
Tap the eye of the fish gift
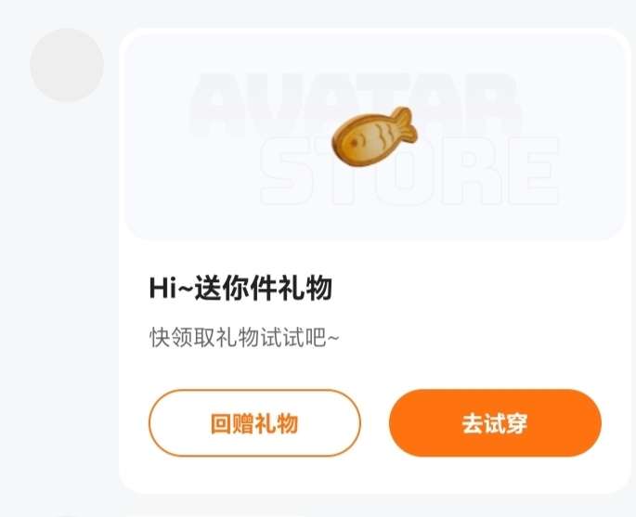pyautogui.click(x=354, y=143)
